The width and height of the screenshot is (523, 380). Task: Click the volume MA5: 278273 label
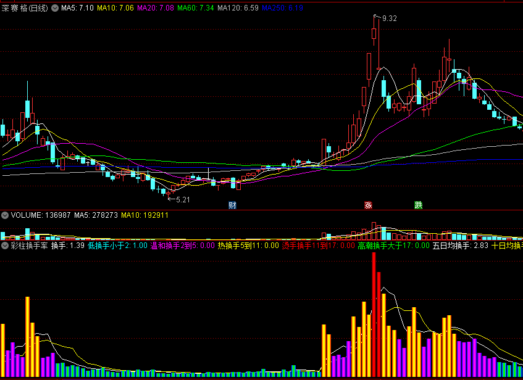[x=96, y=215]
